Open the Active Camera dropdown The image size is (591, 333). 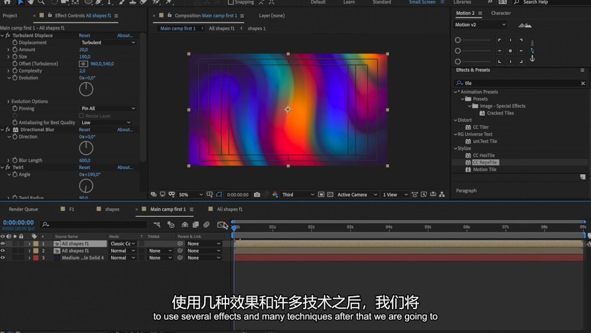tap(357, 194)
